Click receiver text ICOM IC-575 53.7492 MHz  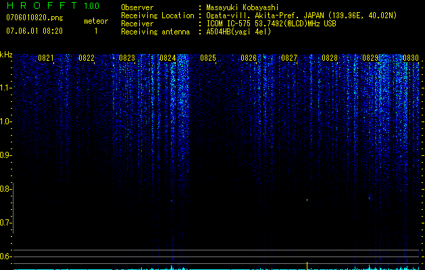click(x=271, y=24)
